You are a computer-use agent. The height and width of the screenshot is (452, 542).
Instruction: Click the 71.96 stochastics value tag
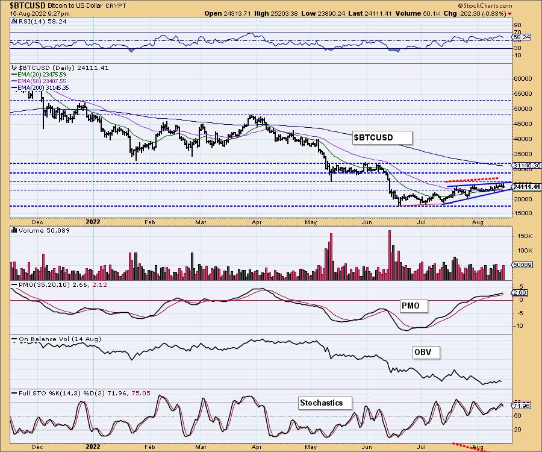coord(522,406)
